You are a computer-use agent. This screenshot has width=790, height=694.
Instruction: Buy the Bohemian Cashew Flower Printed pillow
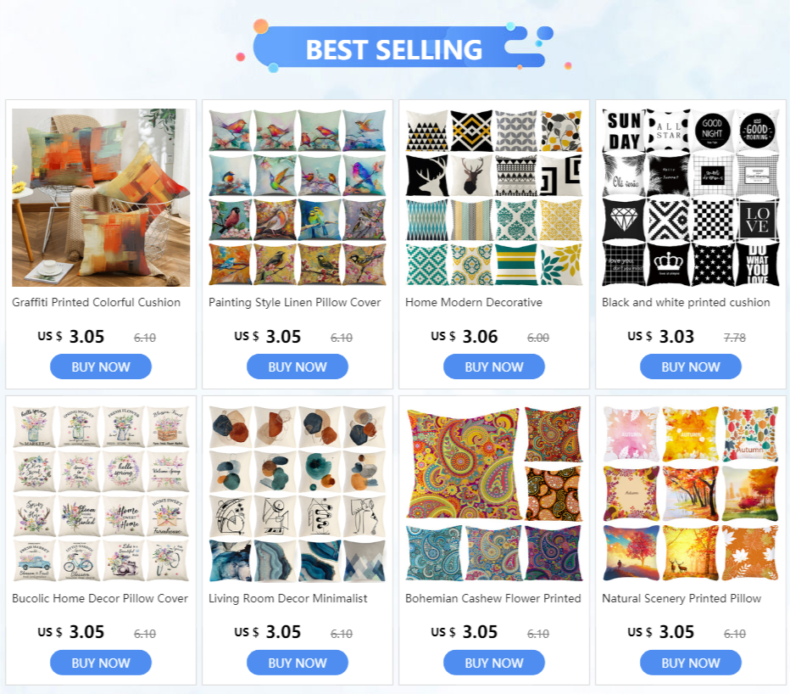coord(494,663)
